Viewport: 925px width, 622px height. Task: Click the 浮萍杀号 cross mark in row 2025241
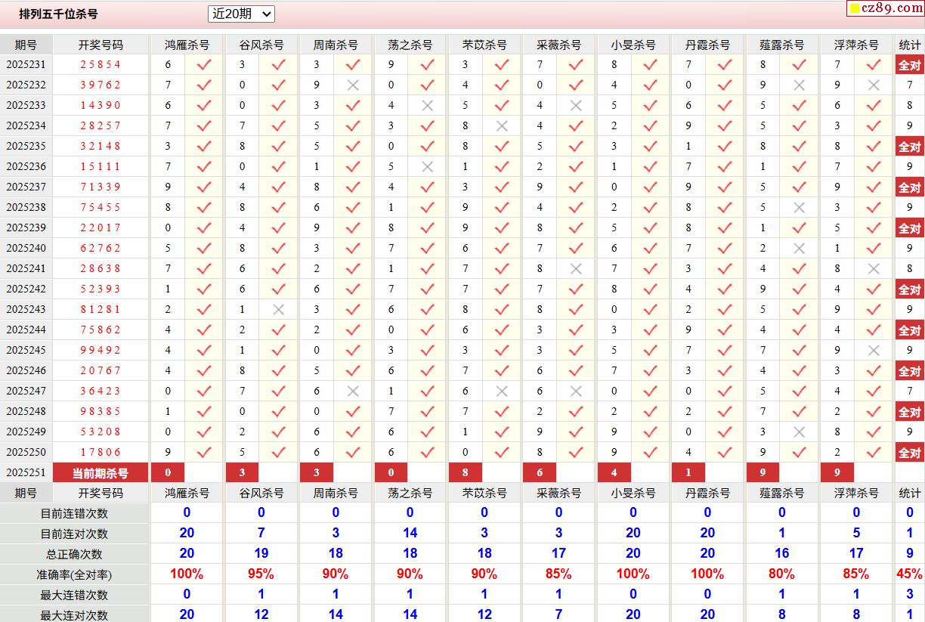[x=874, y=269]
